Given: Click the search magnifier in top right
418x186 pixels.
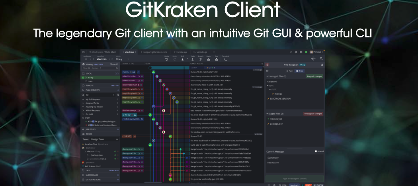Looking at the screenshot, I should 321,59.
